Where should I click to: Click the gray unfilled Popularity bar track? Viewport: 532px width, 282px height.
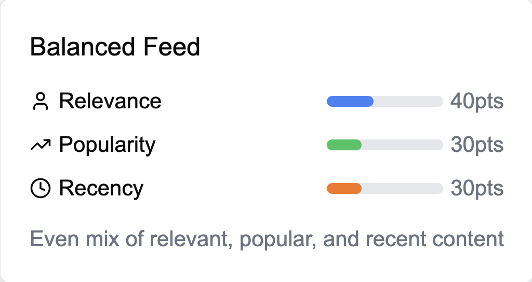402,145
